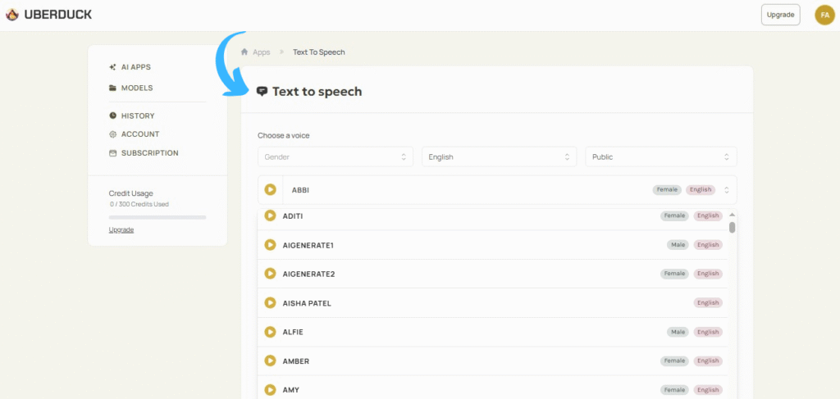Select the AIGENERATE2 voice name
The height and width of the screenshot is (399, 840).
[x=308, y=274]
